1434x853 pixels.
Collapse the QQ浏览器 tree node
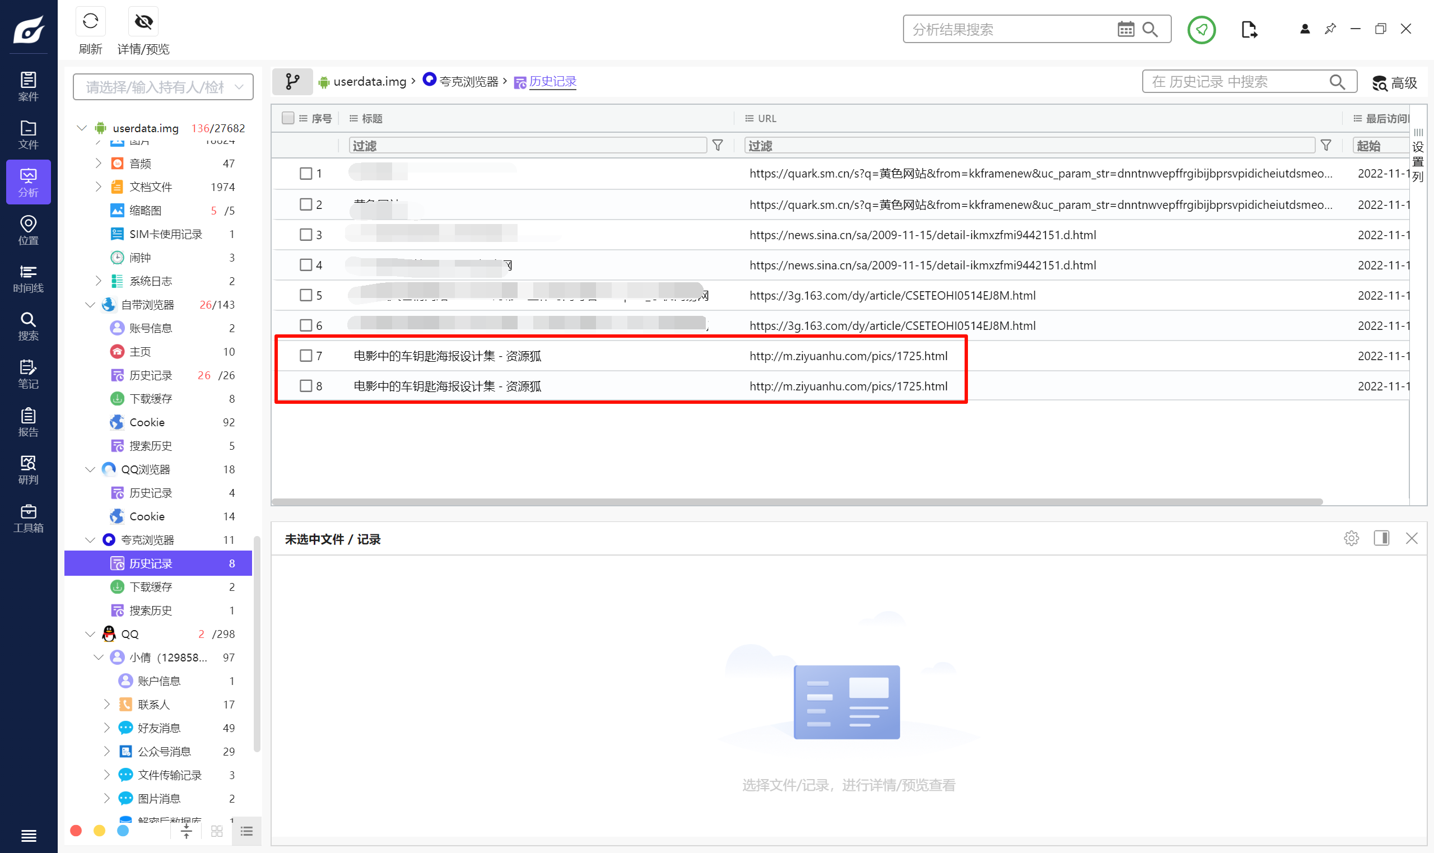(x=90, y=469)
